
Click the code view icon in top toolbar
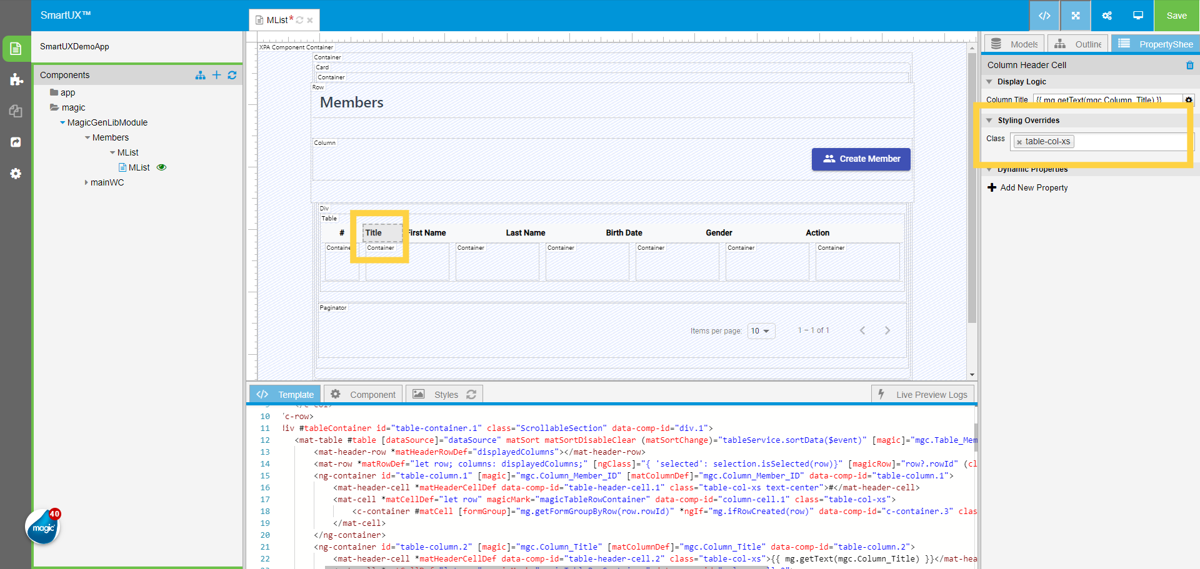coord(1044,16)
